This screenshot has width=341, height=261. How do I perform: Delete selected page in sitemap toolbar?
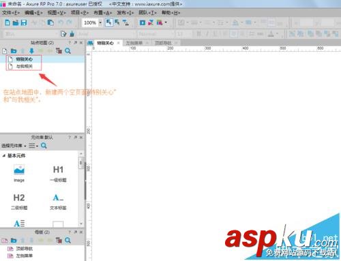coord(59,51)
